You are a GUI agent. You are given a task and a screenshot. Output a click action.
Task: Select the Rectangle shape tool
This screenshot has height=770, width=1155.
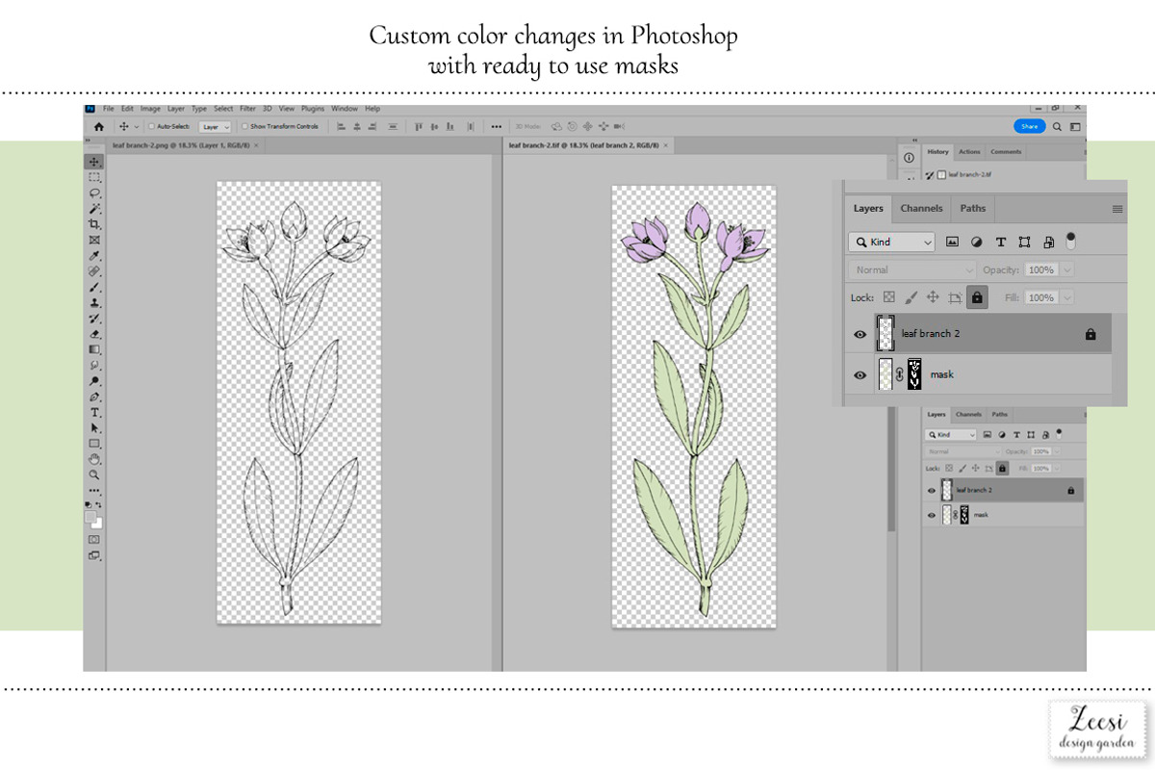tap(94, 444)
